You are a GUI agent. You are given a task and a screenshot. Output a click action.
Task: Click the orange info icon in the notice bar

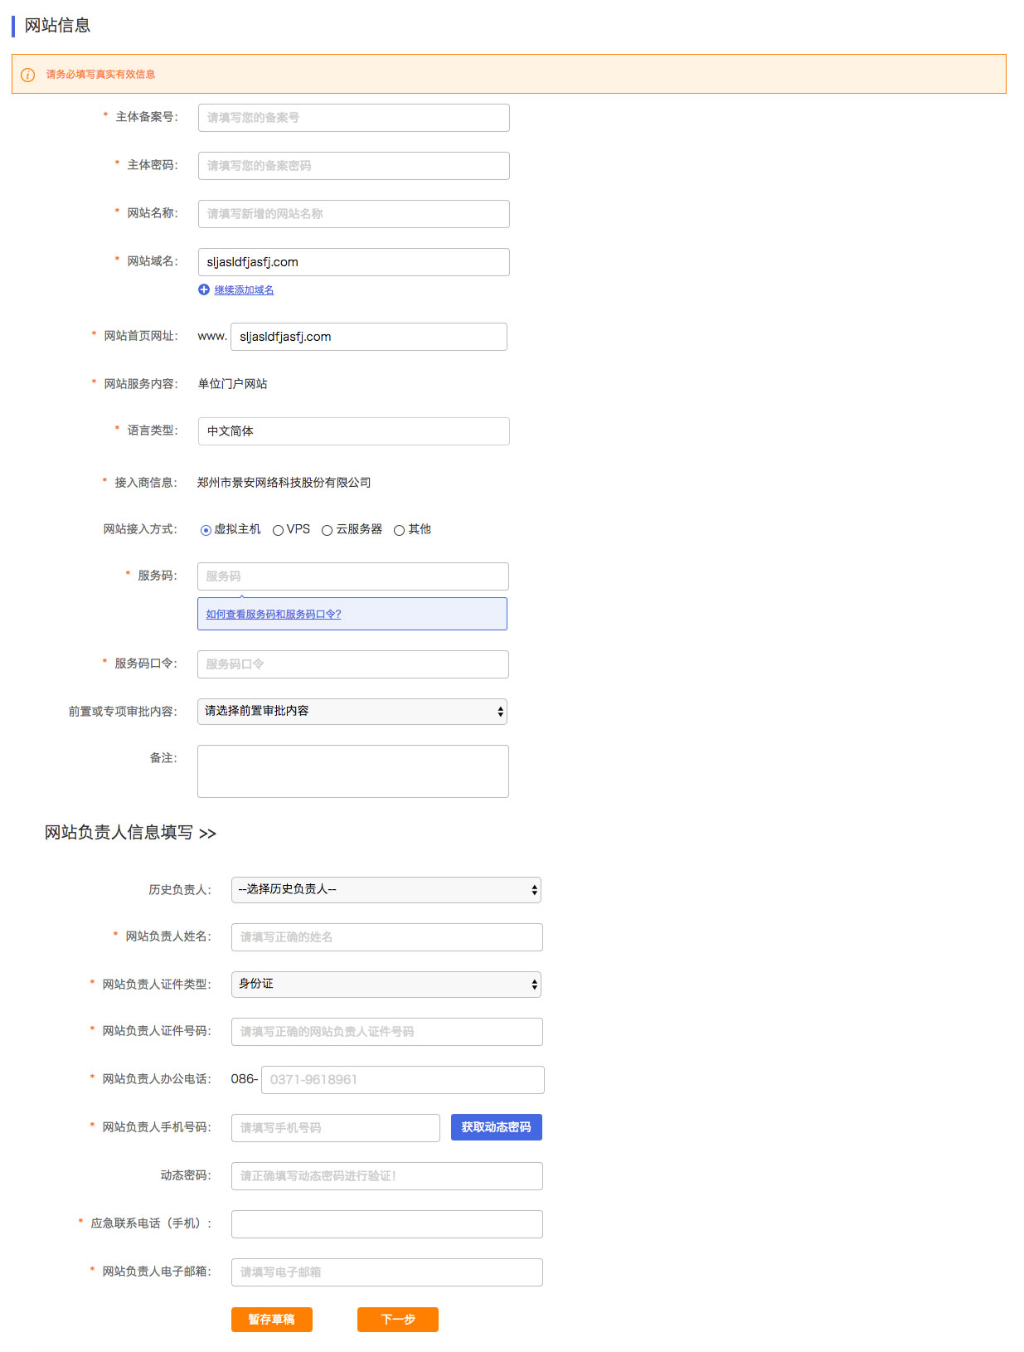coord(28,75)
